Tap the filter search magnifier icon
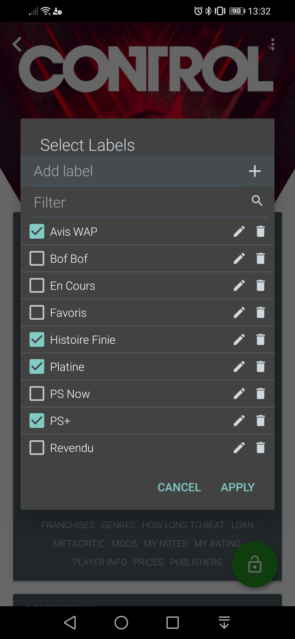The image size is (295, 639). pyautogui.click(x=257, y=201)
